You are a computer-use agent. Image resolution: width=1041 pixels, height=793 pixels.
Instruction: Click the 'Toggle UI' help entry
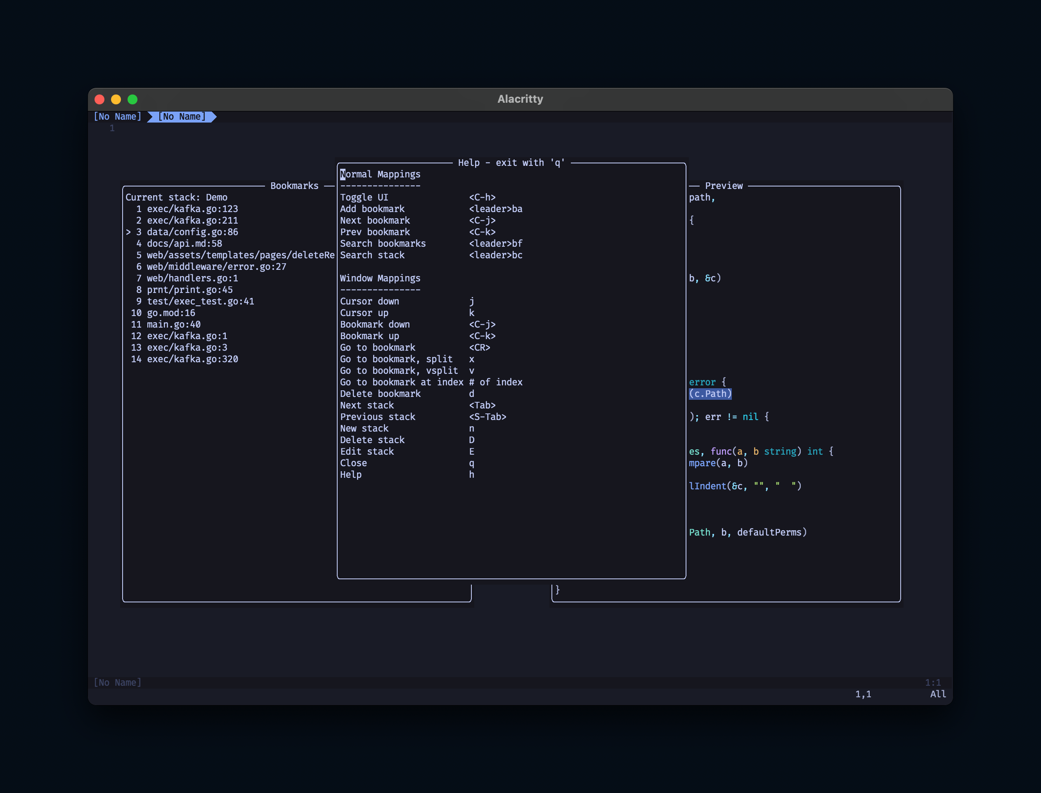[364, 197]
